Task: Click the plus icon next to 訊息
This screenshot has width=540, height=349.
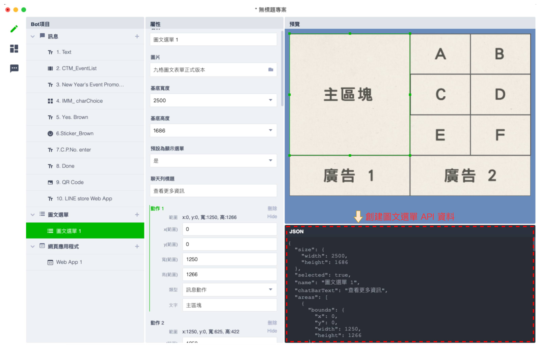Action: 137,36
